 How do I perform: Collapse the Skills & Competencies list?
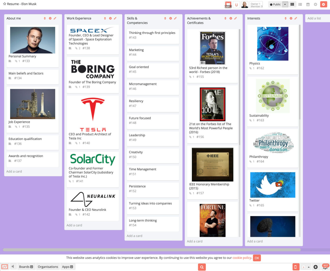coord(175,18)
